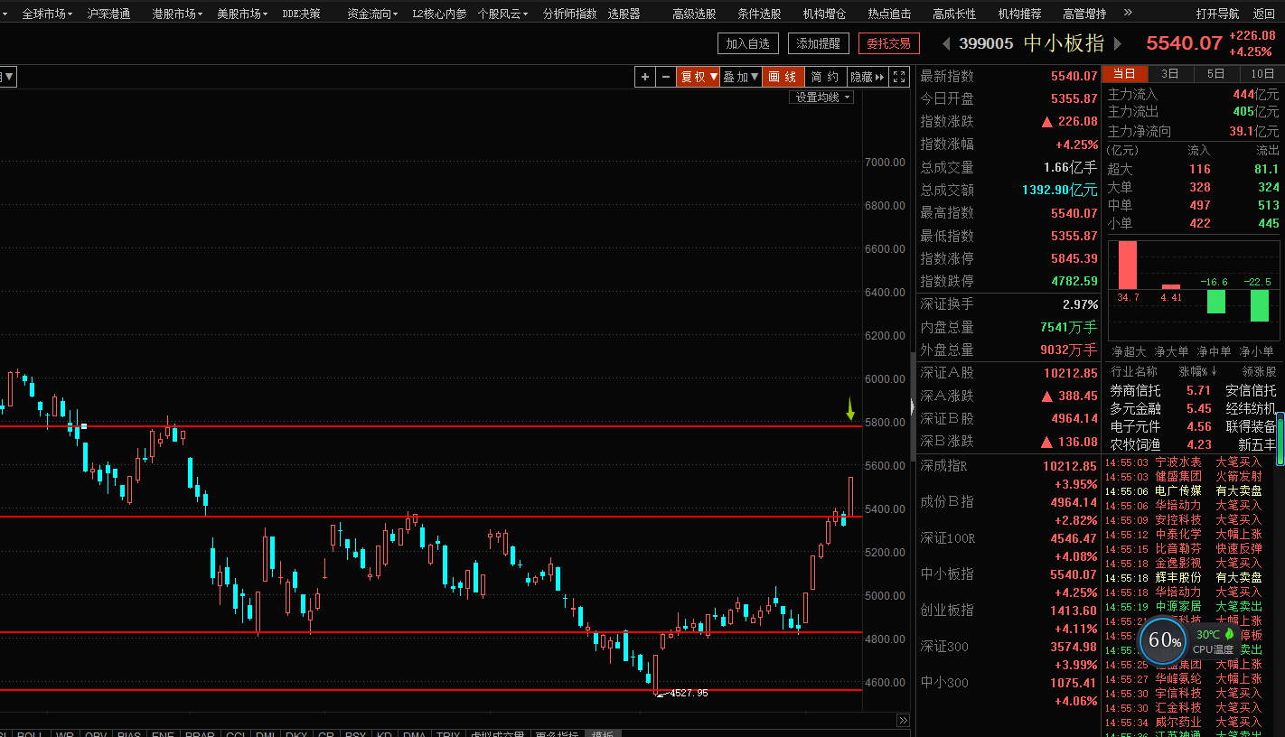Viewport: 1285px width, 737px height.
Task: Open the 深成指R index row
Action: 1008,475
